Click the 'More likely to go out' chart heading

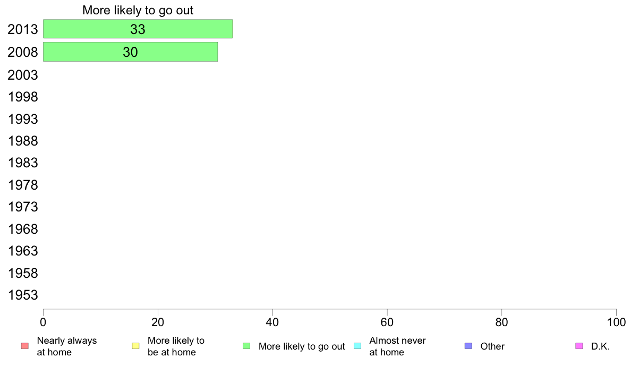pyautogui.click(x=138, y=10)
